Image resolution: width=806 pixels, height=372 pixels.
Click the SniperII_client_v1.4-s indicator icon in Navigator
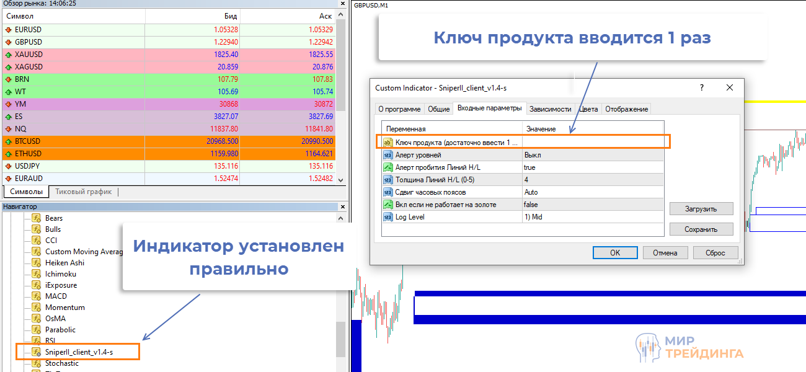(37, 352)
